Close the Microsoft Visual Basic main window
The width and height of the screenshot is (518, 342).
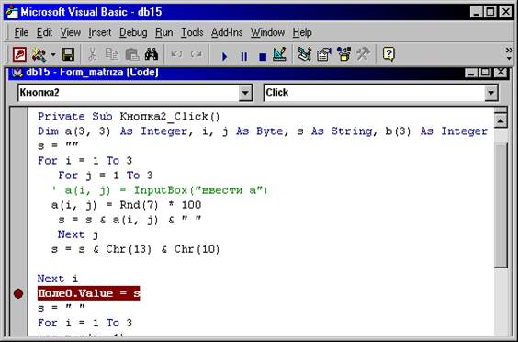[x=506, y=12]
